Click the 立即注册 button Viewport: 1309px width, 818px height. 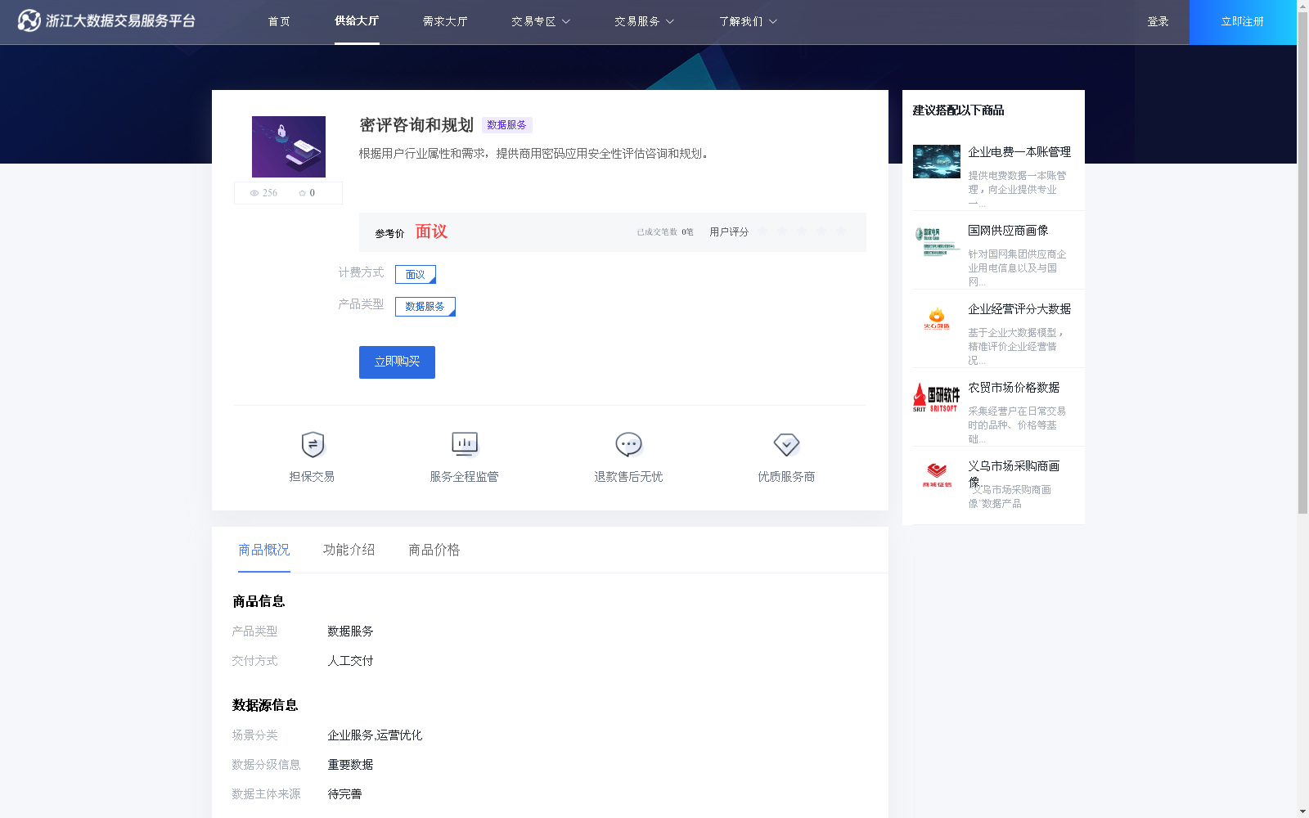[x=1243, y=22]
